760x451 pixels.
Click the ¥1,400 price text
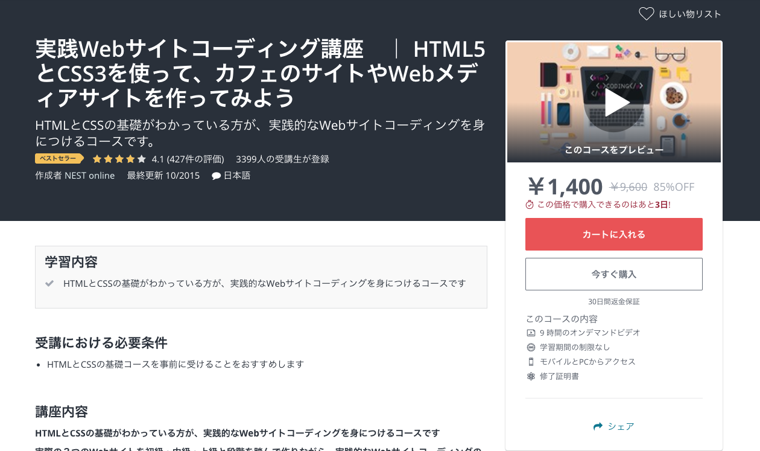pyautogui.click(x=565, y=187)
